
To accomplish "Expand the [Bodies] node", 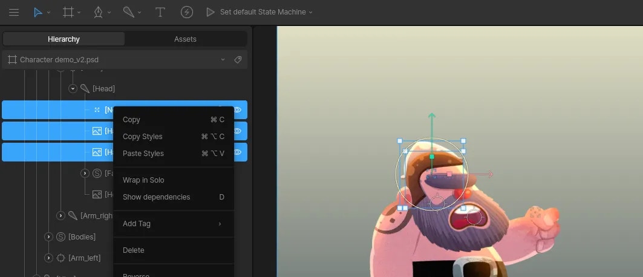I will 49,237.
